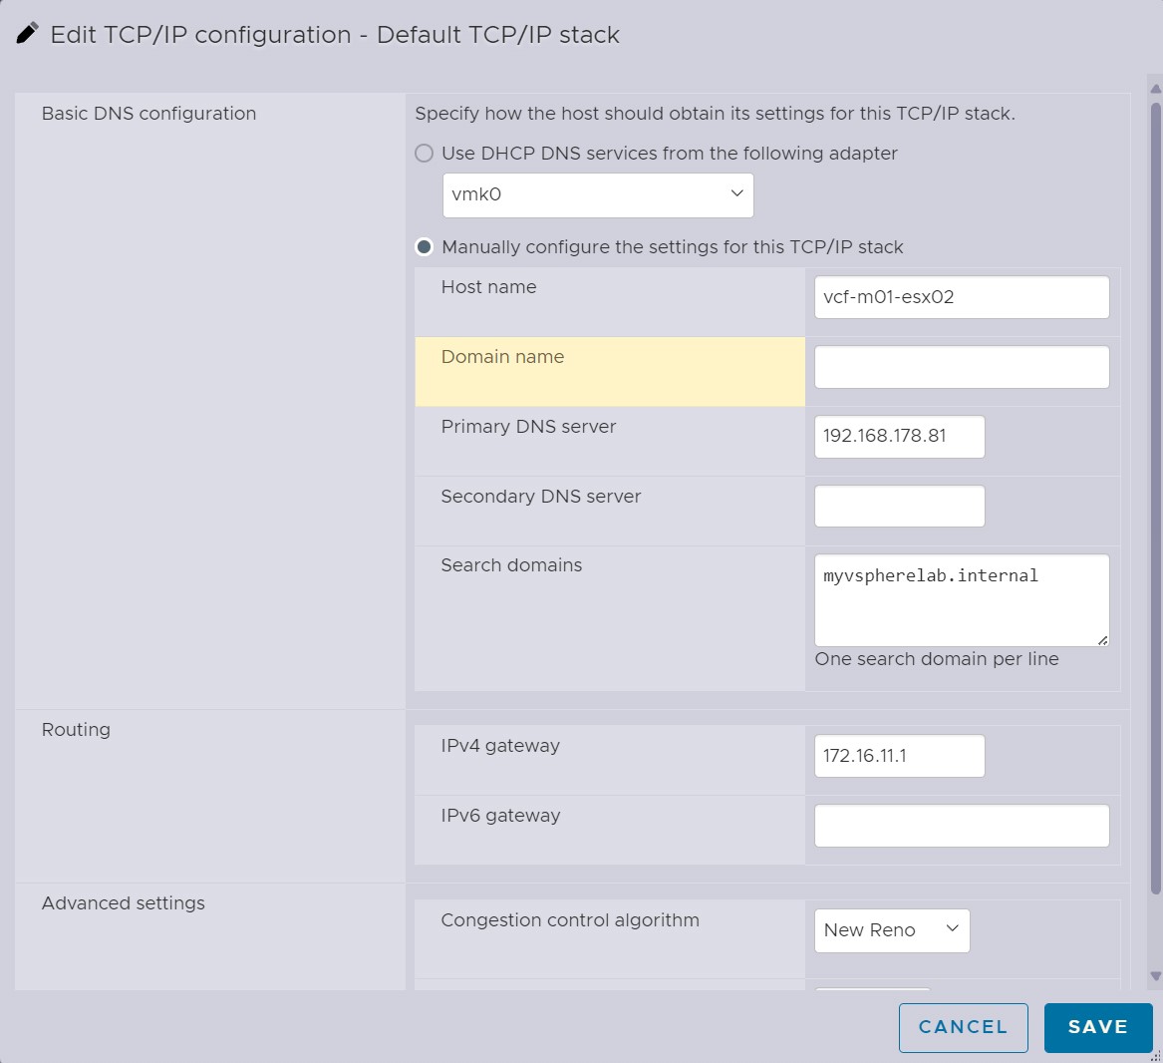
Task: Click the Basic DNS configuration section label
Action: point(151,113)
